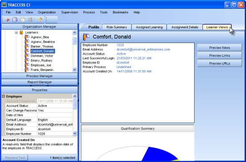This screenshot has height=162, width=246.
Task: Open the Tools menu
Action: click(104, 13)
